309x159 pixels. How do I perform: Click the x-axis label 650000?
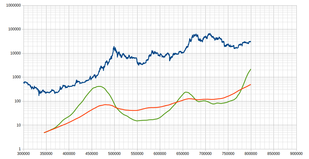coord(183,153)
